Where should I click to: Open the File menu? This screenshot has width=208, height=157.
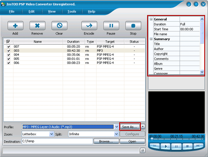[12, 12]
